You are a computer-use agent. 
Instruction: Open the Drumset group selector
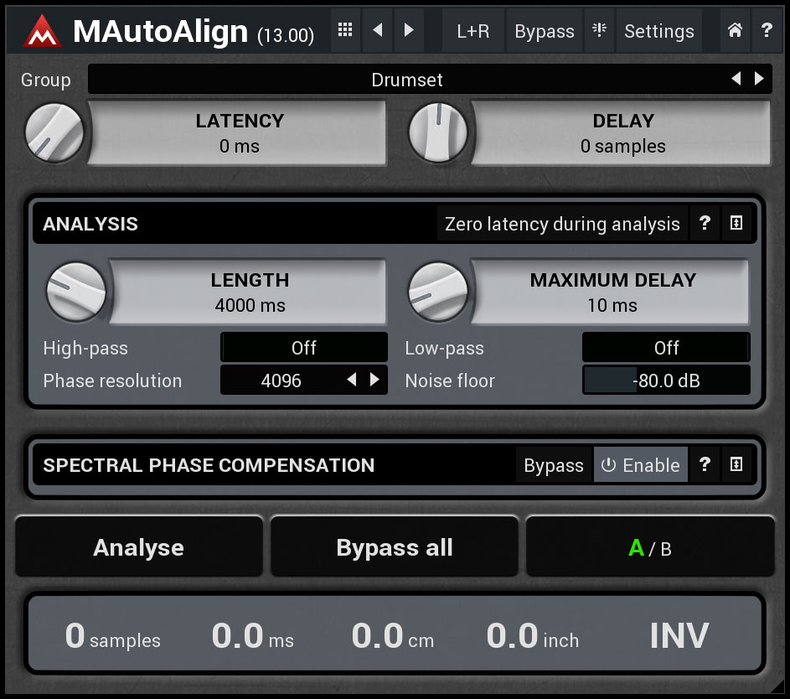(407, 80)
